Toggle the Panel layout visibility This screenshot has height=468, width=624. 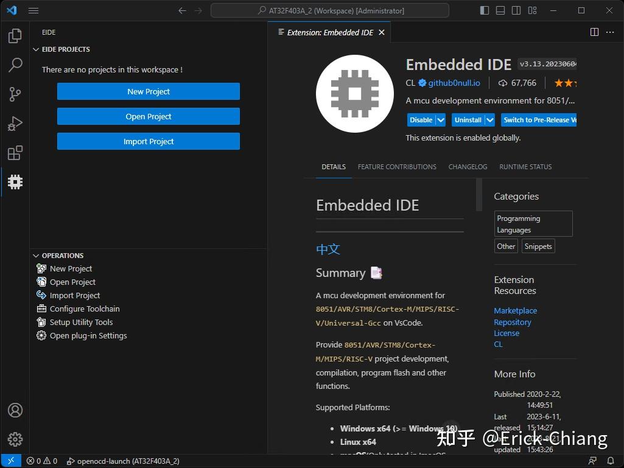click(x=500, y=10)
